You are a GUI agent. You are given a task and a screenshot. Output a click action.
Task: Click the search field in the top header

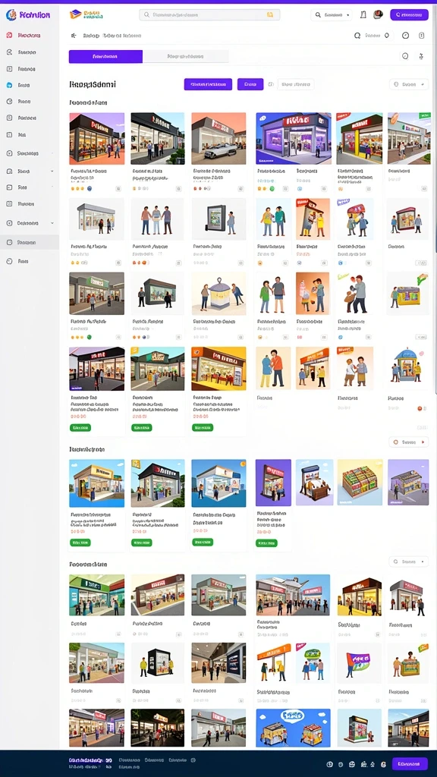pyautogui.click(x=209, y=15)
